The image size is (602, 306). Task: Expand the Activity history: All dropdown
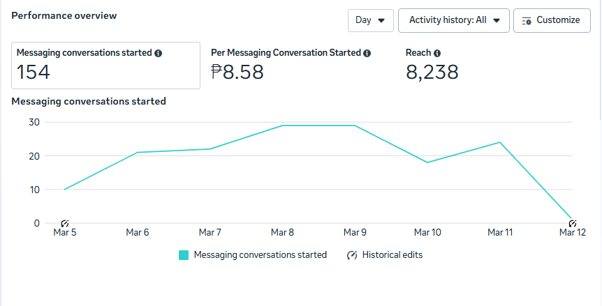[453, 20]
